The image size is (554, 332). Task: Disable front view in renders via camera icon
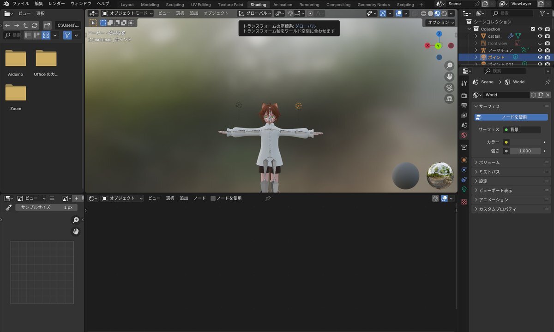[x=547, y=43]
